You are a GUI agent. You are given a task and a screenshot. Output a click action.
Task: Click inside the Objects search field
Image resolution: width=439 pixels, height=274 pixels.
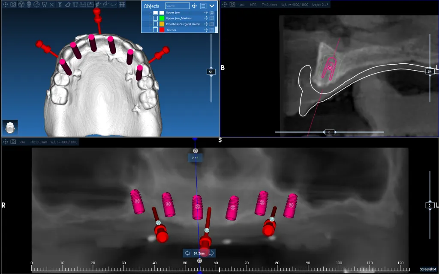(177, 6)
